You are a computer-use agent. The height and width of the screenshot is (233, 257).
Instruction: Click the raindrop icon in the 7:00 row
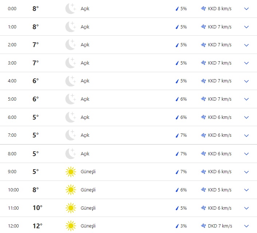pyautogui.click(x=177, y=135)
